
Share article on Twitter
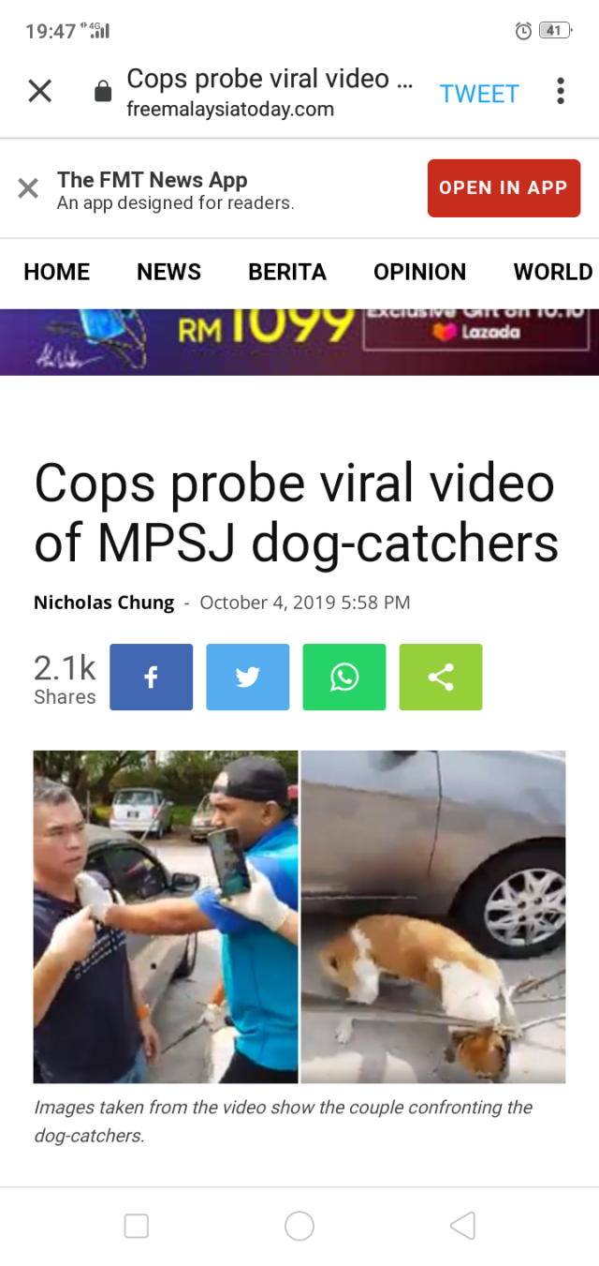[x=248, y=677]
